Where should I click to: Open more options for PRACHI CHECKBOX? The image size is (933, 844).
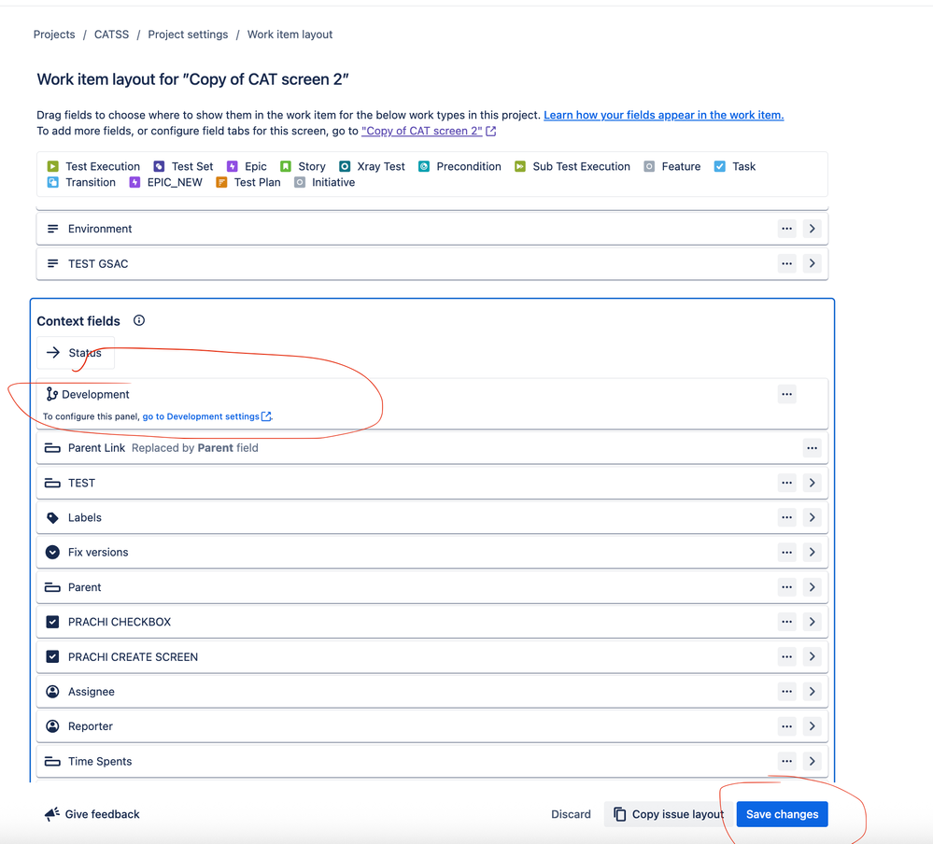tap(786, 622)
